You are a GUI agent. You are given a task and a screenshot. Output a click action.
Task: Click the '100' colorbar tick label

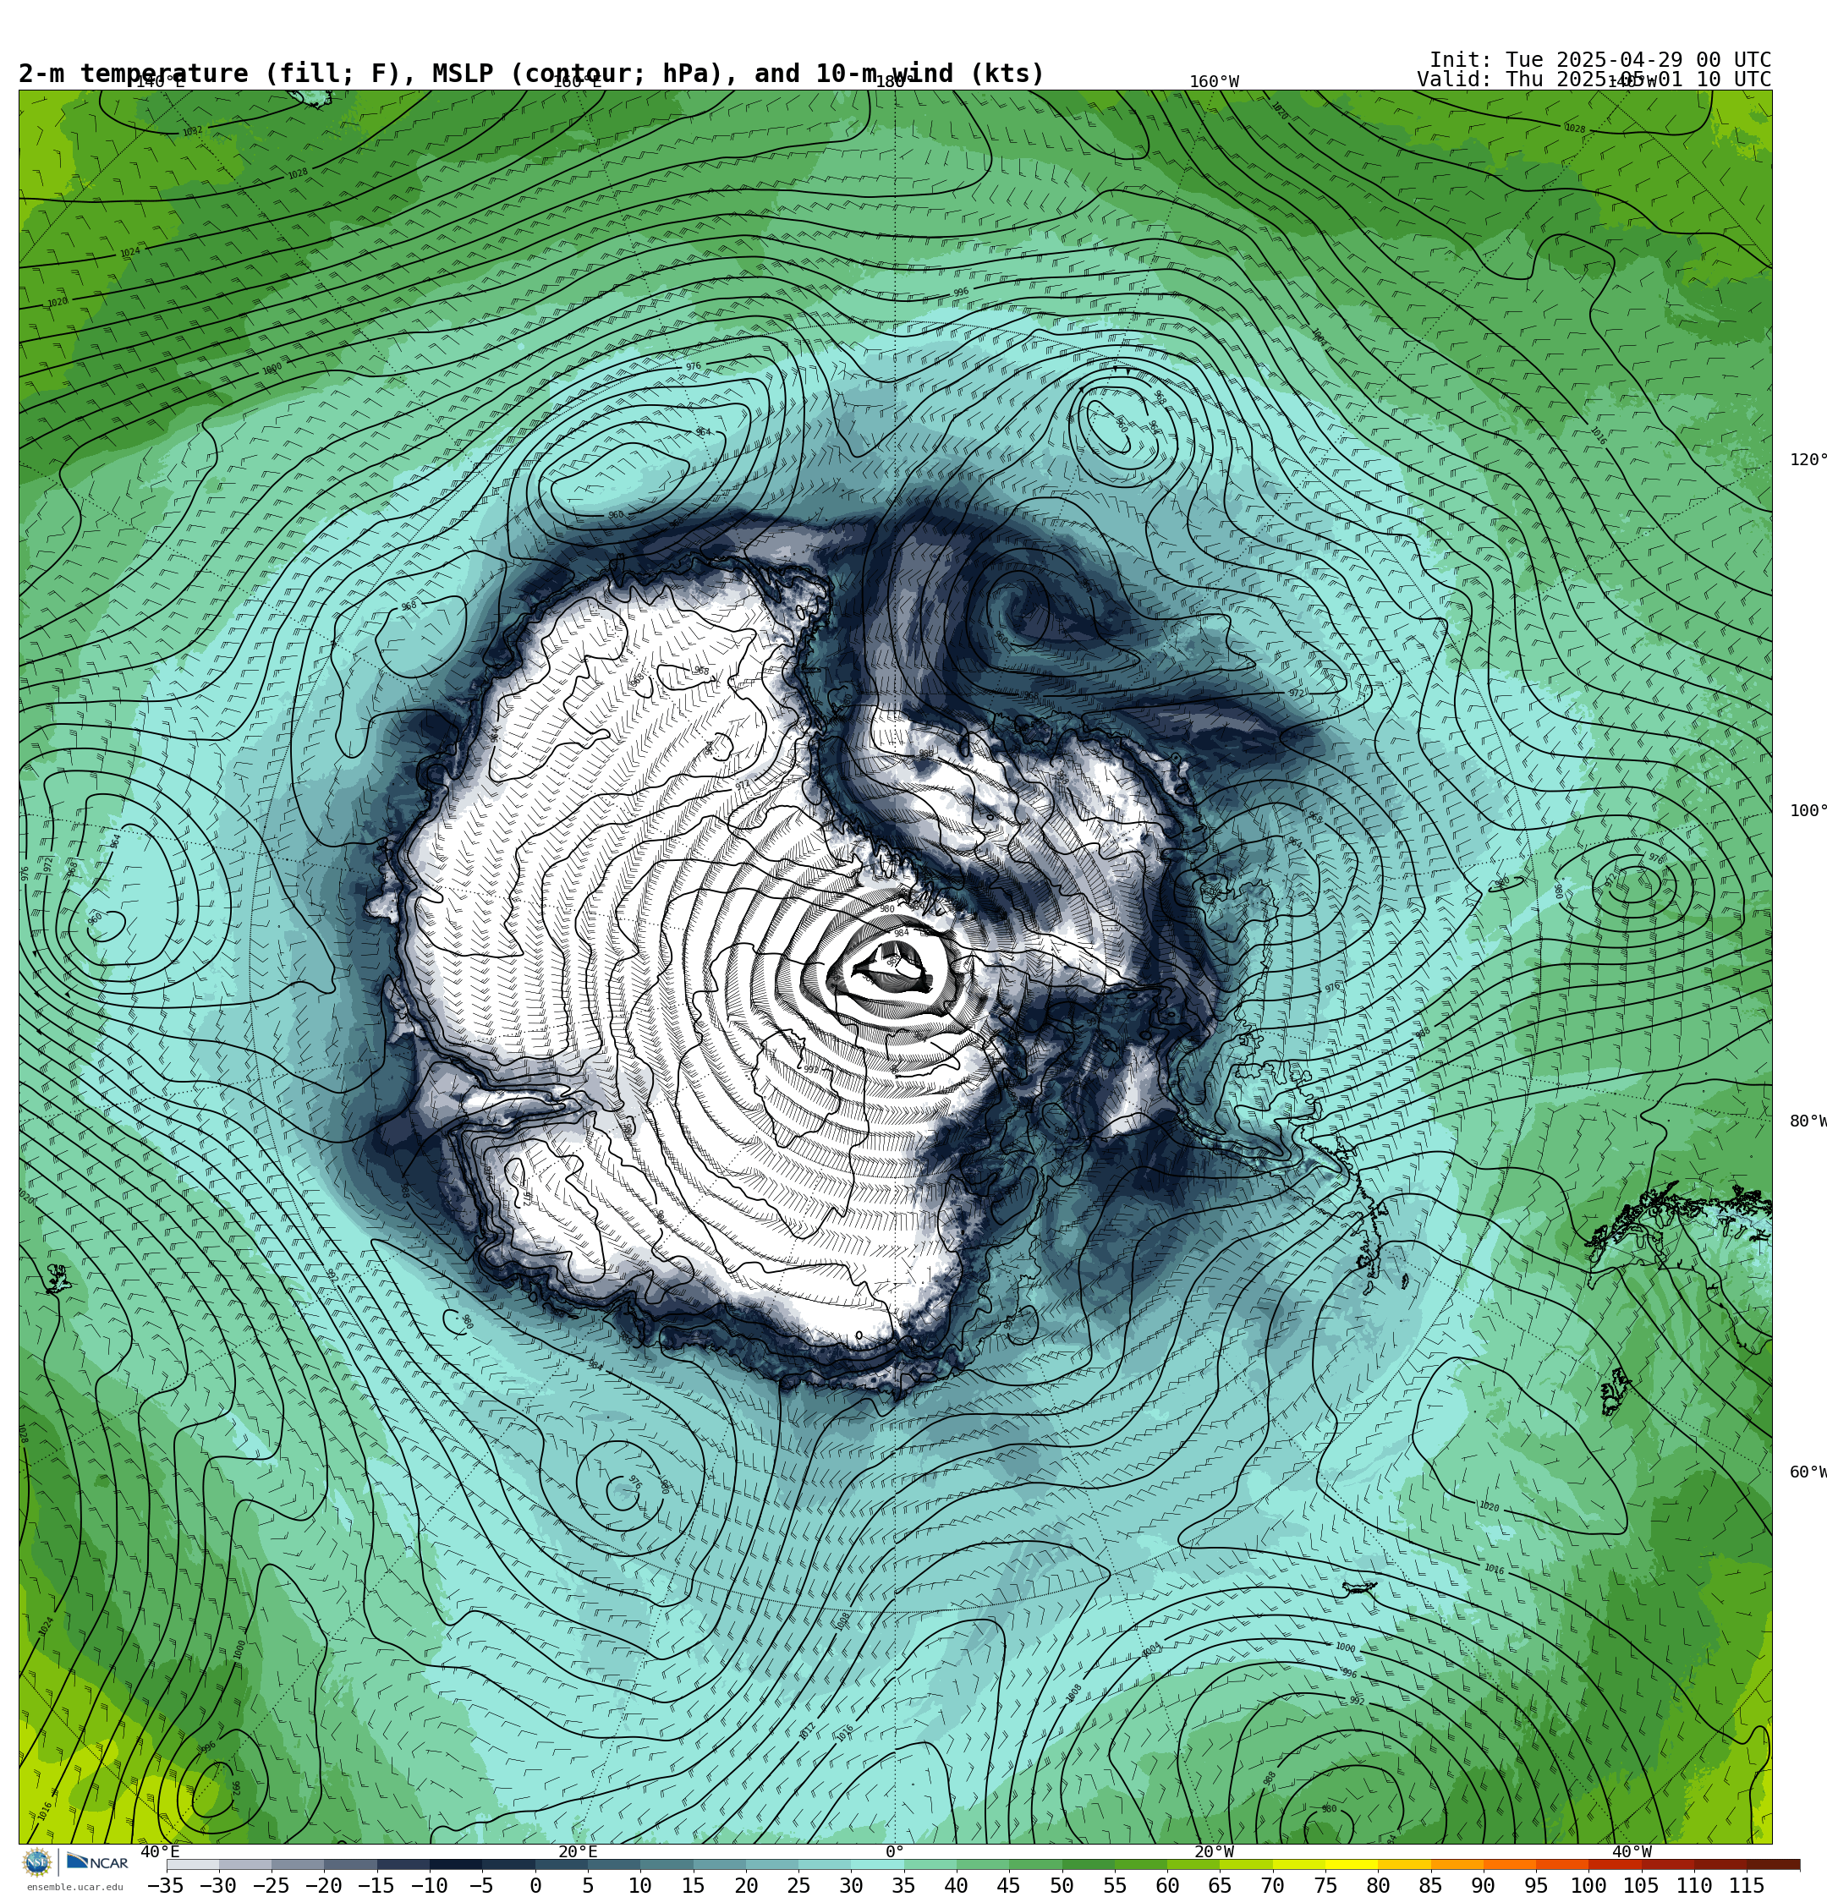[x=1588, y=1885]
